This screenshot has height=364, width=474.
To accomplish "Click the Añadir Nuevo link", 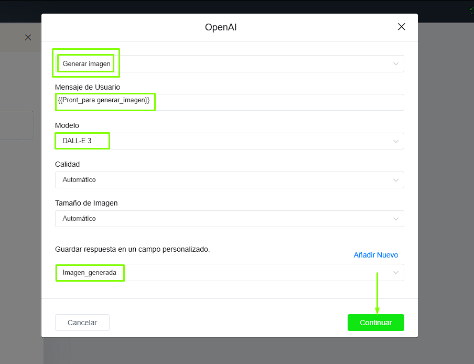I will pos(375,255).
